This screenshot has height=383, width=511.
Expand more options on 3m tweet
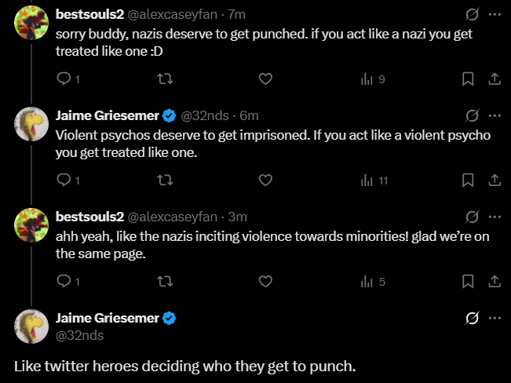point(495,217)
